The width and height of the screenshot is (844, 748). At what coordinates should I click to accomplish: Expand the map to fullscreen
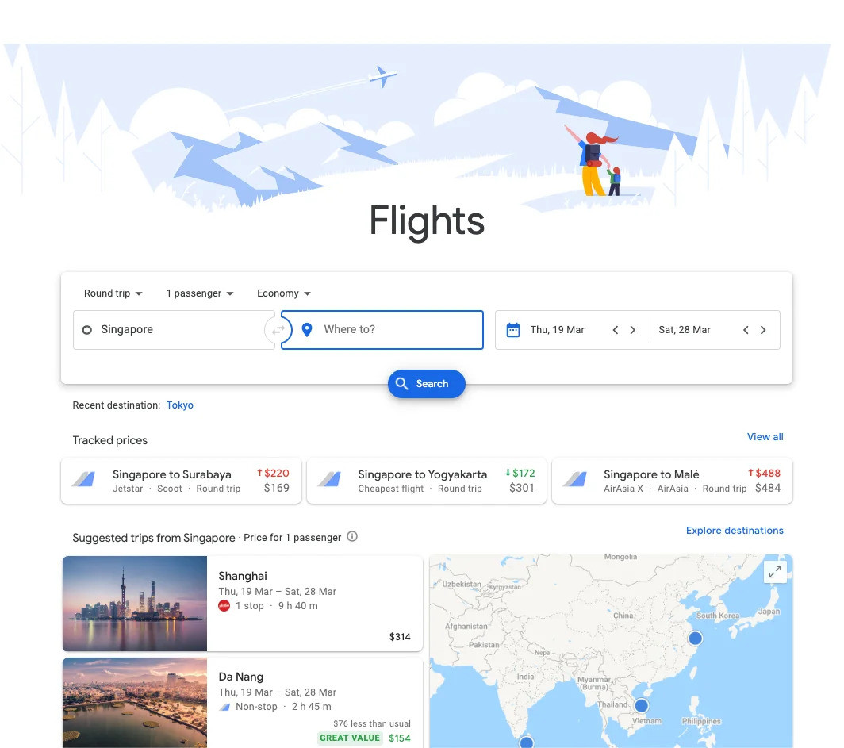point(774,572)
